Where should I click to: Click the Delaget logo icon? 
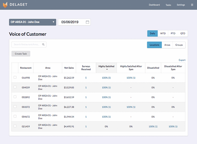tap(5, 5)
